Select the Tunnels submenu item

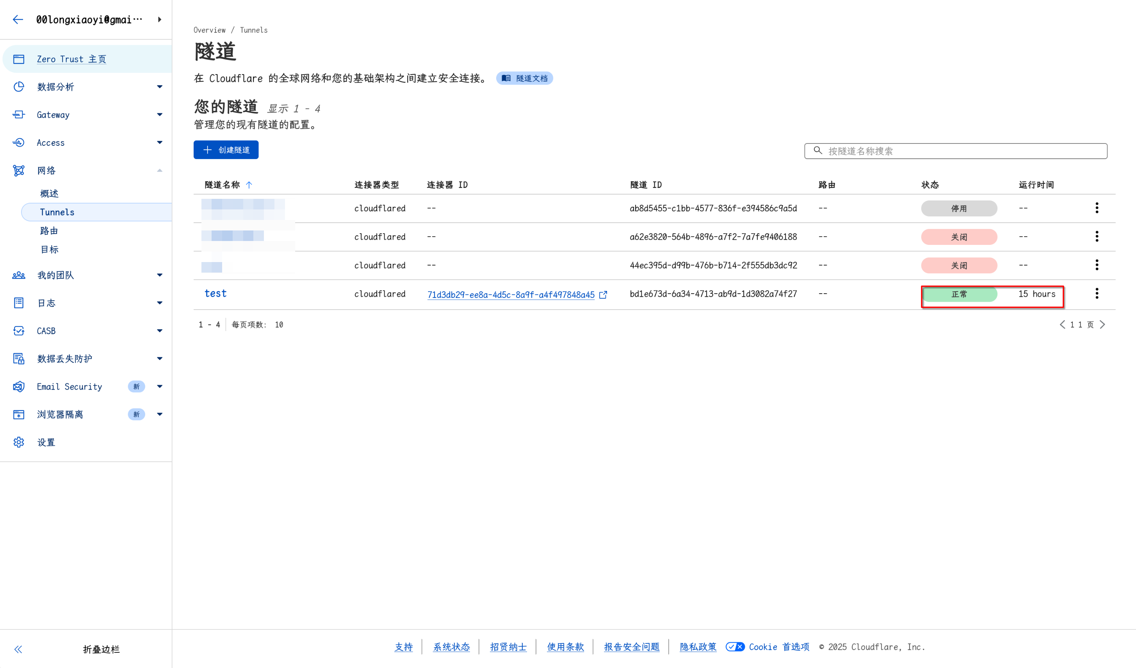[x=96, y=212]
